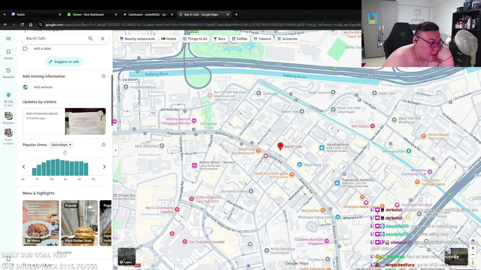Screen dimensions: 481x270
Task: Go to next day in Popular times
Action: (x=104, y=167)
